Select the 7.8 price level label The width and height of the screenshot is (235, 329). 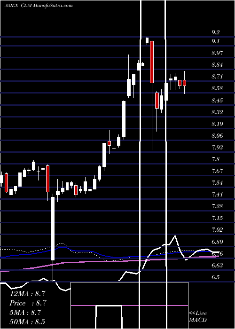[215, 159]
